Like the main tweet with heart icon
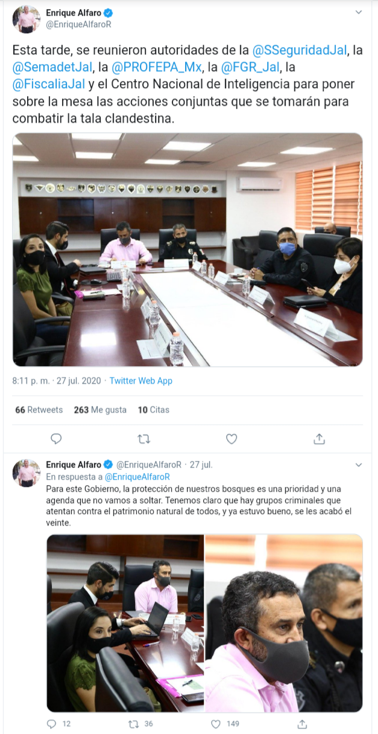Image resolution: width=378 pixels, height=734 pixels. pos(232,439)
